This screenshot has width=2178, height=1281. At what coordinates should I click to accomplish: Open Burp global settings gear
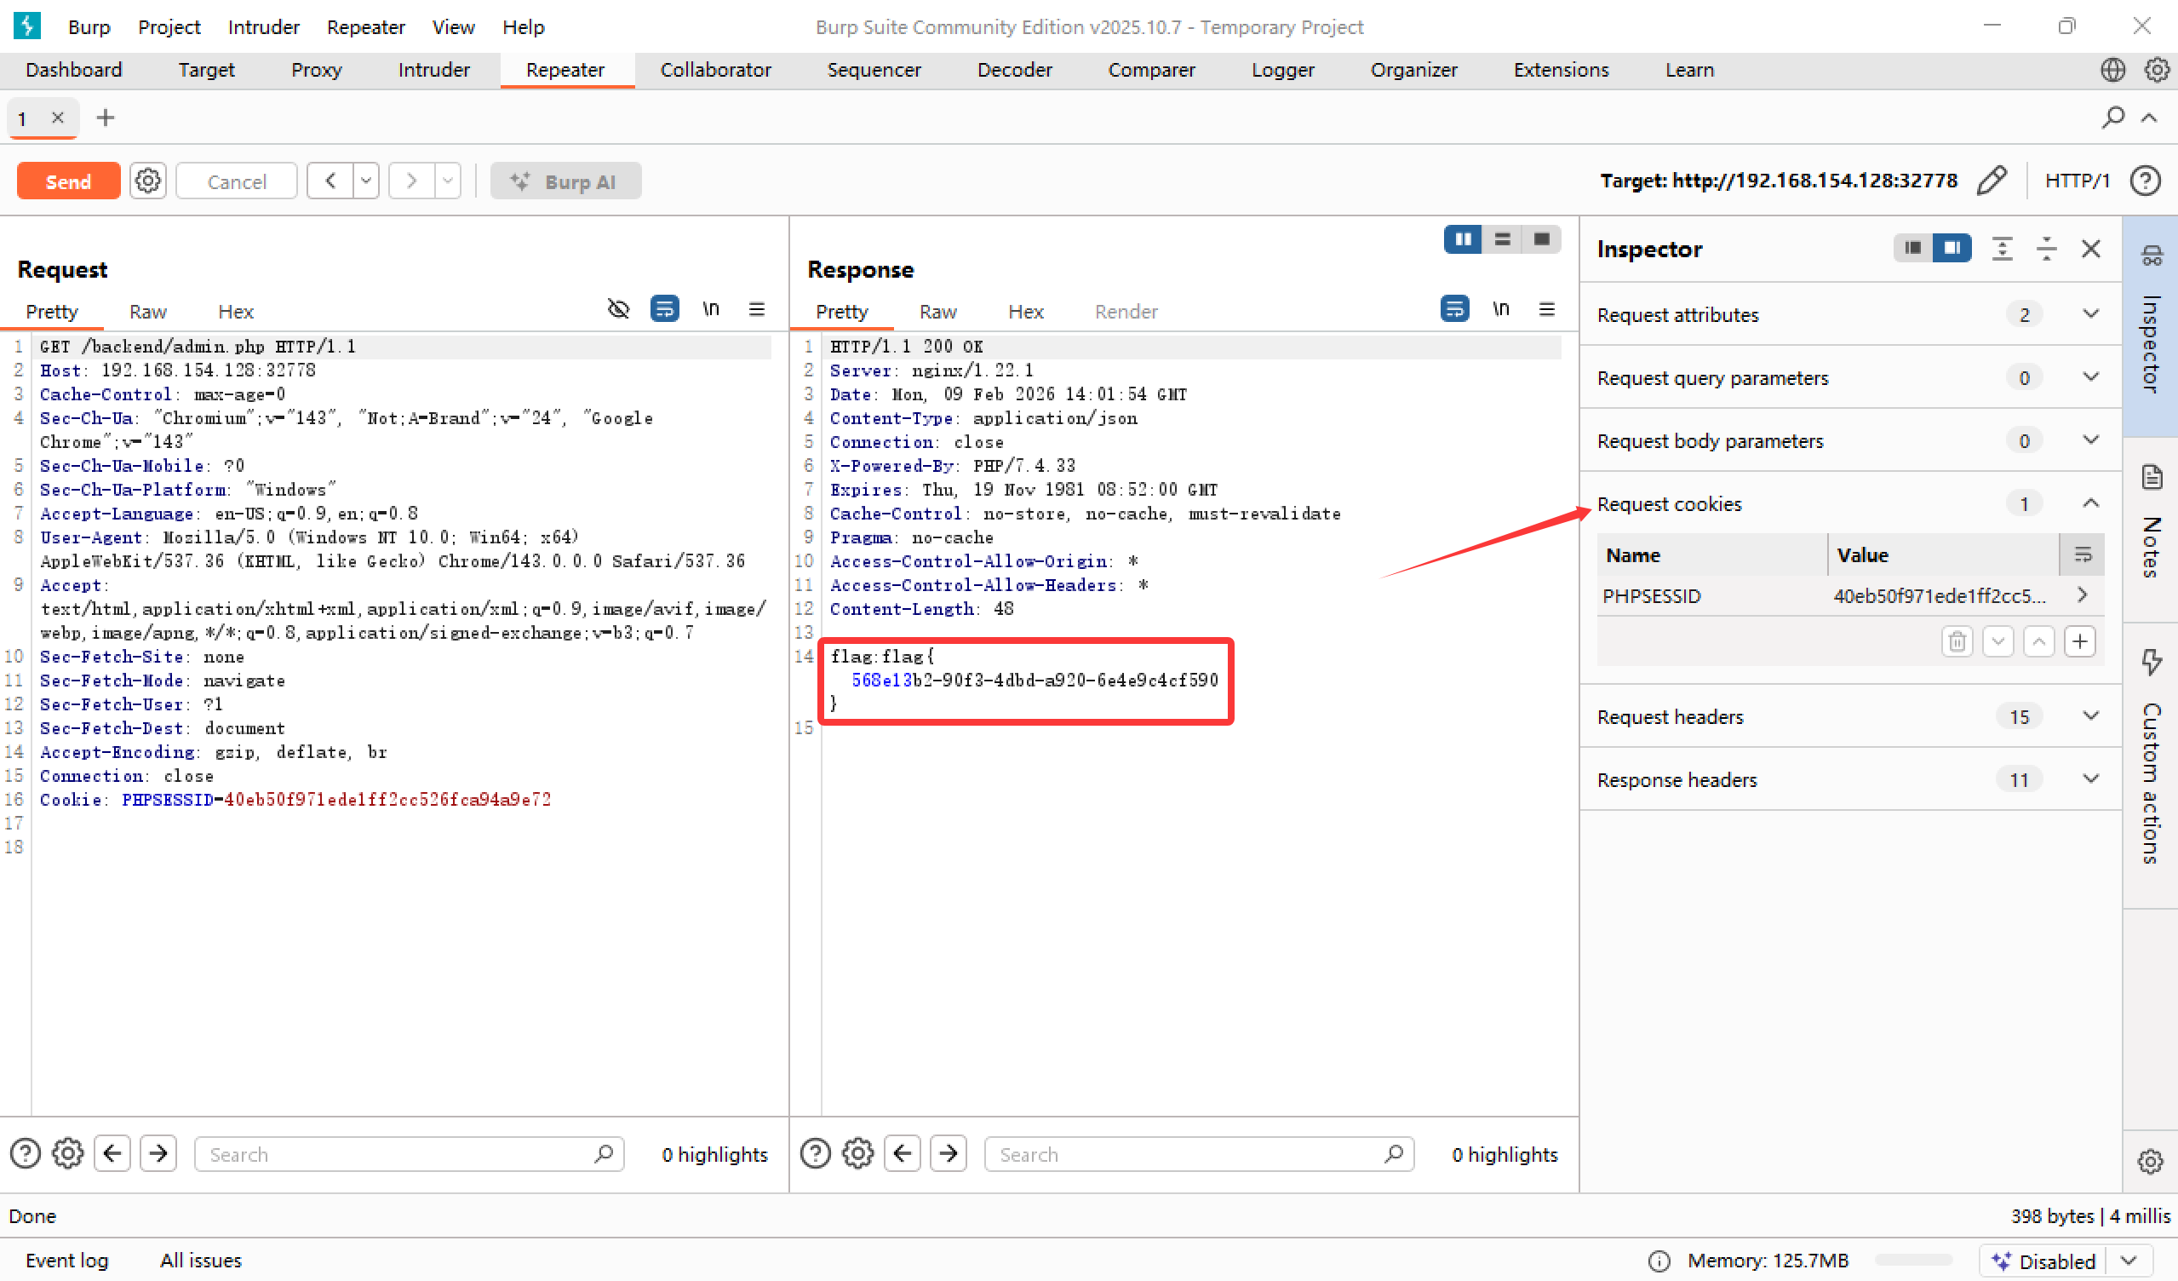point(2158,70)
